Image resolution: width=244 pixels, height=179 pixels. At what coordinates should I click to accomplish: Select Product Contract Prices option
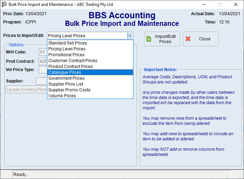click(x=71, y=67)
